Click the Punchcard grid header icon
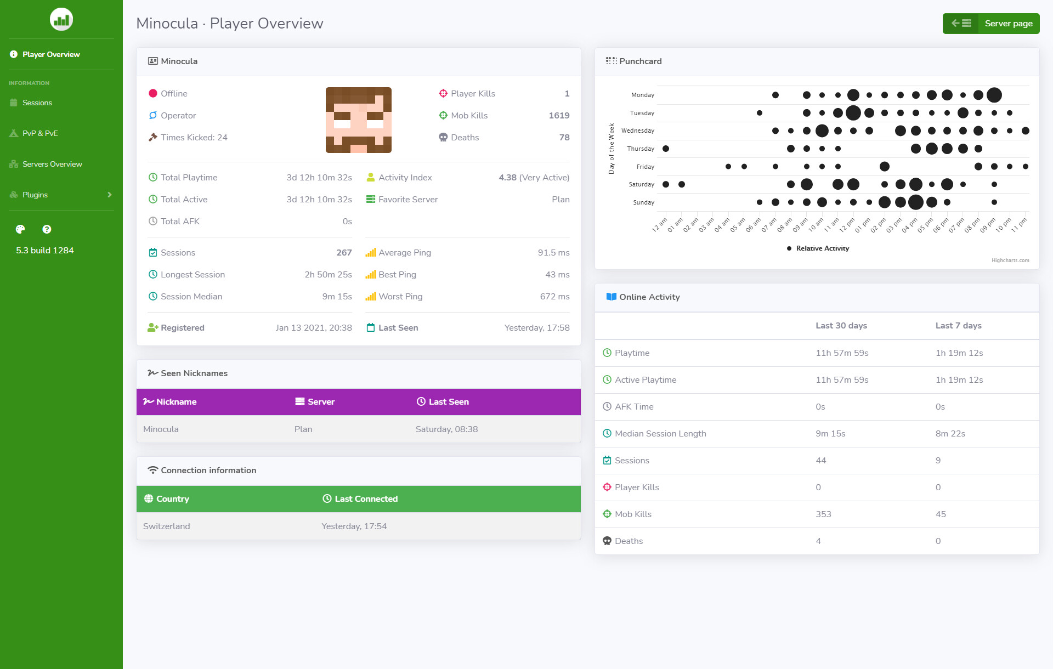Screen dimensions: 1053x669 point(611,61)
